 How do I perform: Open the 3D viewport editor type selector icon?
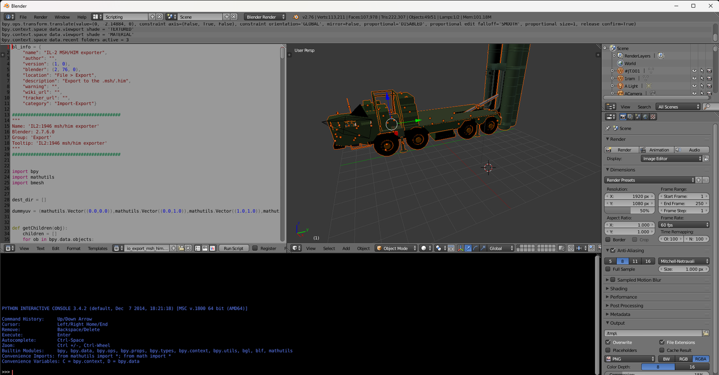[x=297, y=248]
